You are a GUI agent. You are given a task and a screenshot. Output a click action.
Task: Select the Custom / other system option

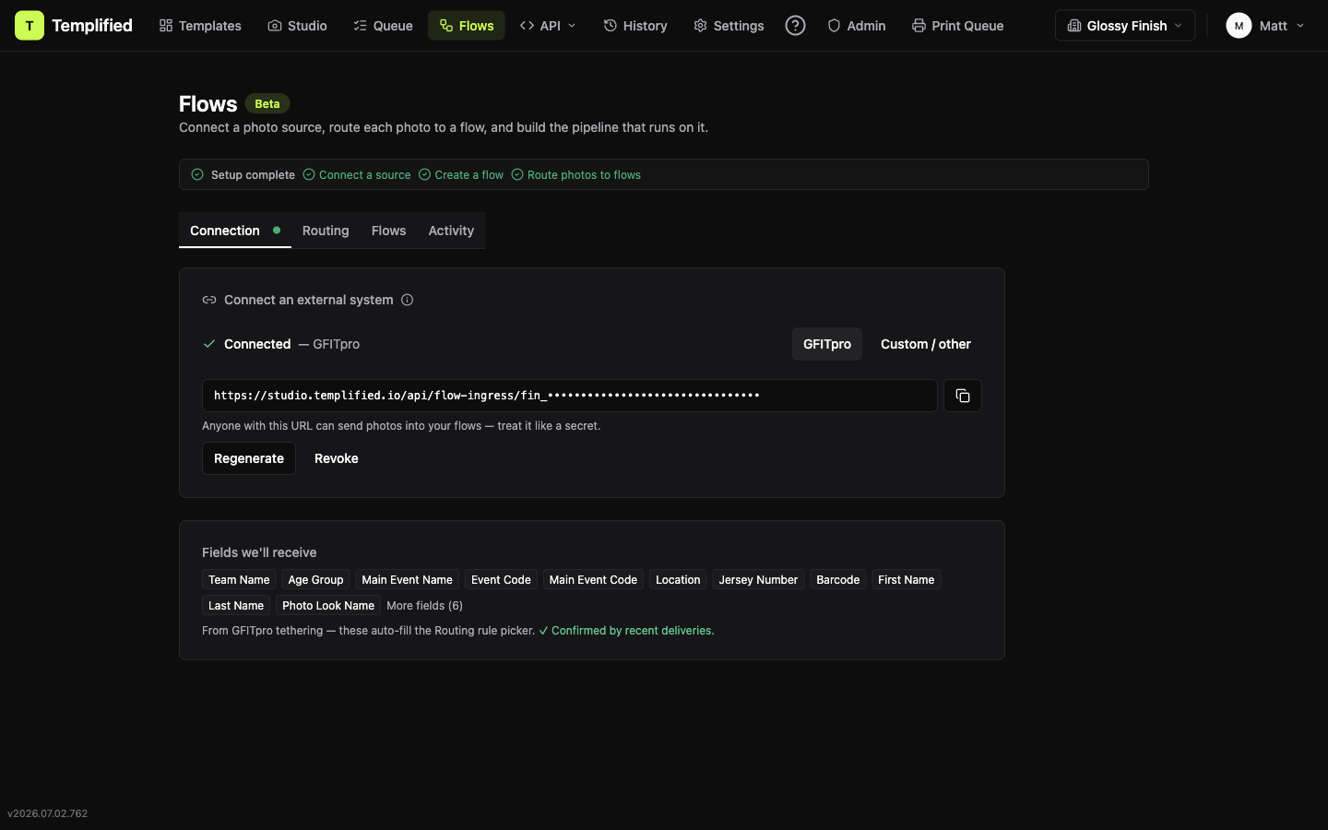pos(926,344)
